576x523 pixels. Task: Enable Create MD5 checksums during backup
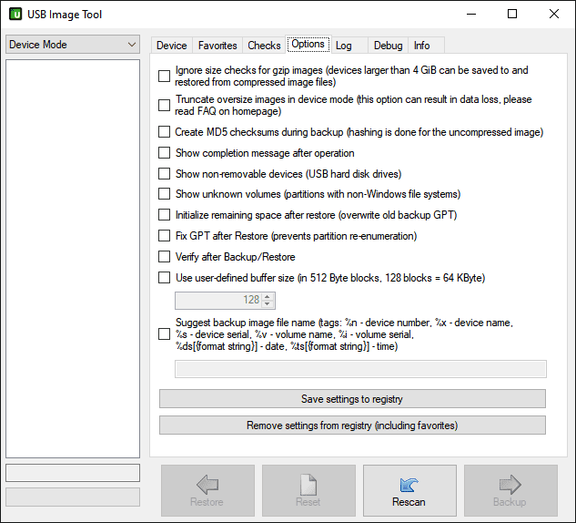pos(164,132)
